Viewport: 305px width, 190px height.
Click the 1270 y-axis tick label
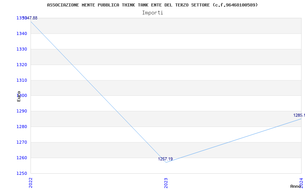click(x=22, y=142)
